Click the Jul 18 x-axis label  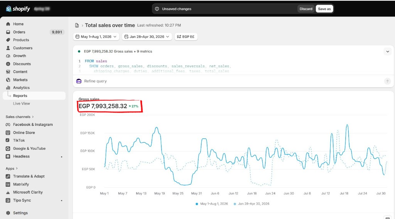(344, 193)
